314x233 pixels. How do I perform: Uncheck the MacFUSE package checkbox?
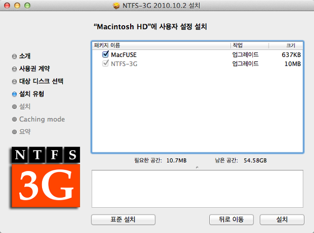coord(105,54)
